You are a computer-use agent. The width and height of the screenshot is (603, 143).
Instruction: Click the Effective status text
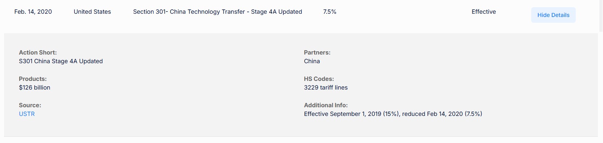(x=484, y=12)
